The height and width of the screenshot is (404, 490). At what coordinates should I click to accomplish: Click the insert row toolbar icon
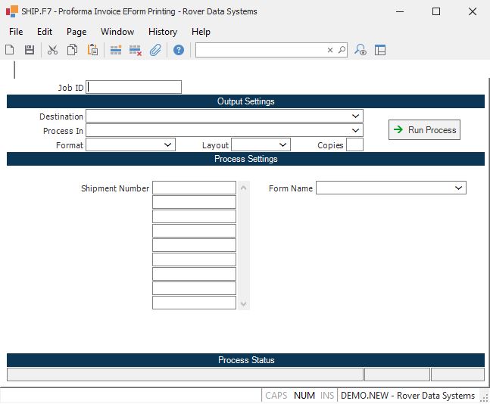coord(116,50)
